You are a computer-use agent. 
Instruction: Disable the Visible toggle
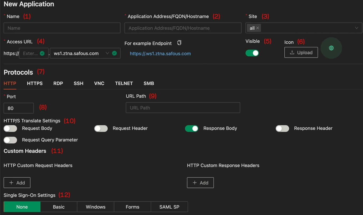(x=252, y=53)
